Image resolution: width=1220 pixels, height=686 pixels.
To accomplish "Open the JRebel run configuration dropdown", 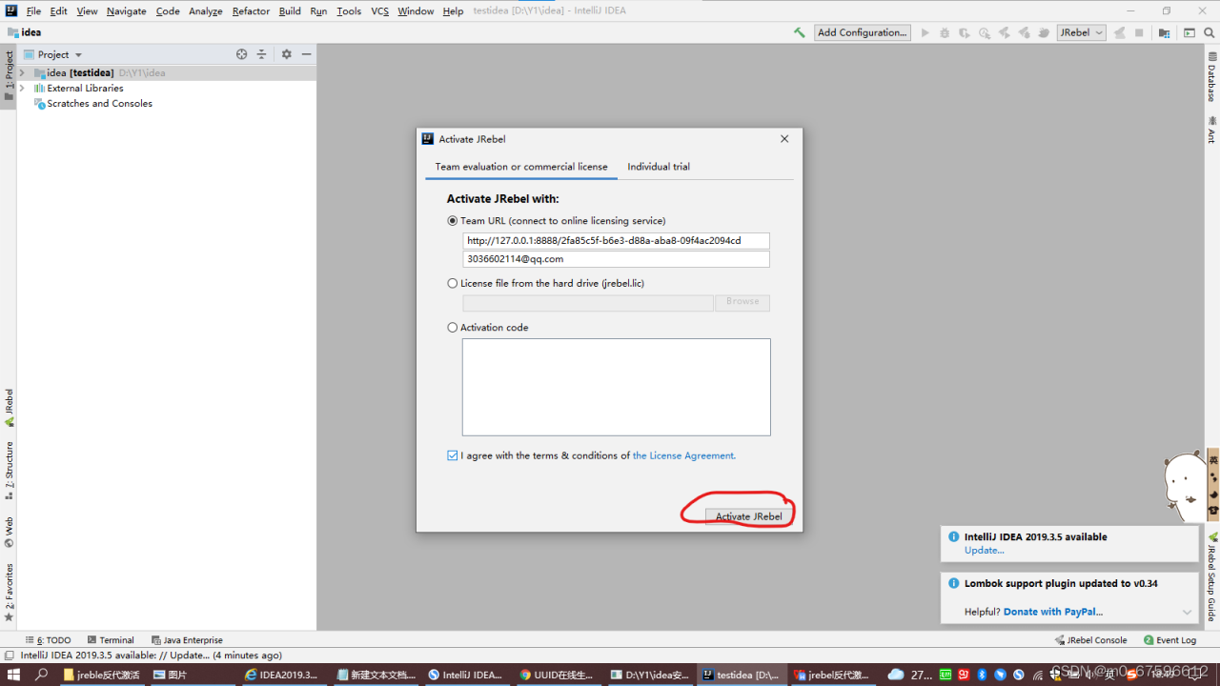I will pyautogui.click(x=1081, y=32).
